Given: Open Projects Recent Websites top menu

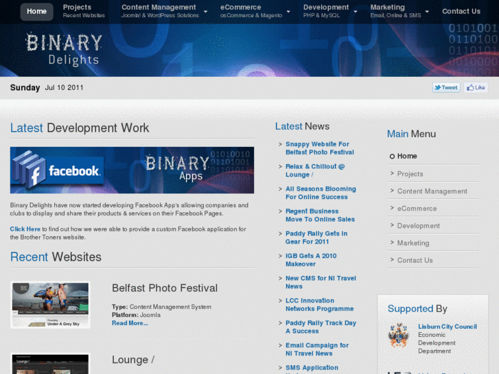Looking at the screenshot, I should point(84,11).
